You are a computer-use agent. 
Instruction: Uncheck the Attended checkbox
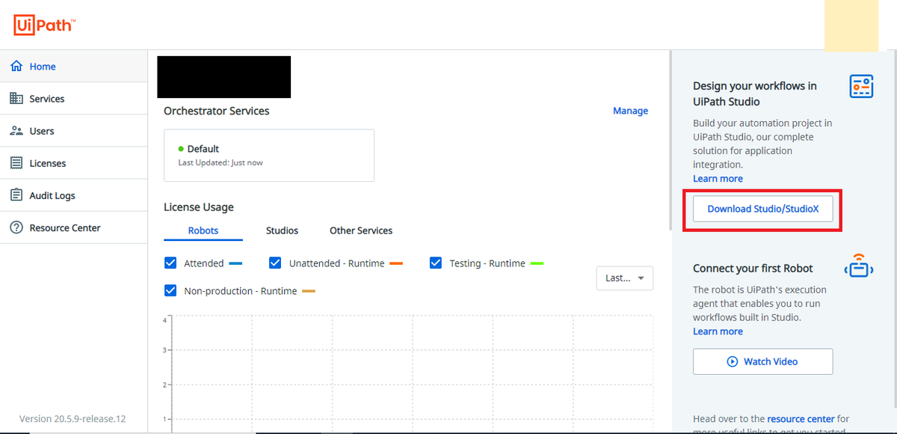pyautogui.click(x=170, y=263)
